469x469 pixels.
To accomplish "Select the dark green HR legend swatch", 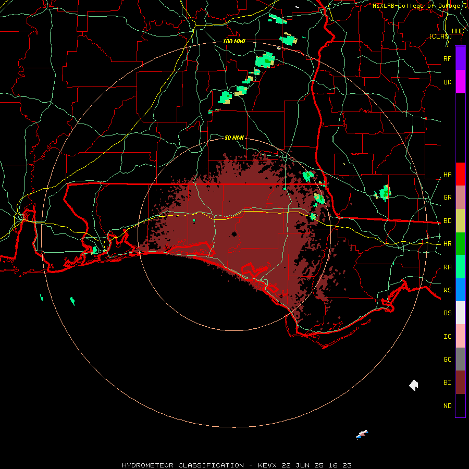I will [x=460, y=243].
